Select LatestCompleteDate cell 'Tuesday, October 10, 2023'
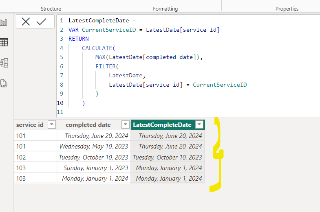The width and height of the screenshot is (320, 212). [168, 157]
